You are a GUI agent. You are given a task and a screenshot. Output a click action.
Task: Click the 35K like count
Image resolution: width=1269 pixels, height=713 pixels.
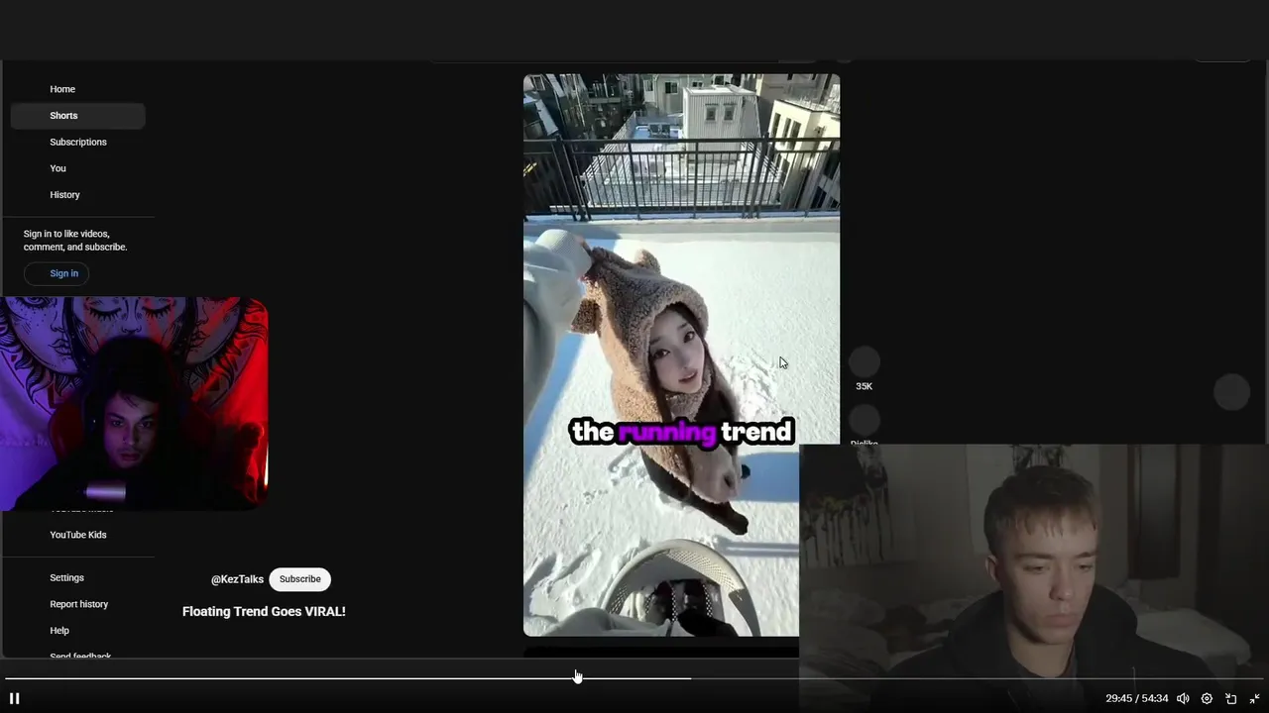[x=864, y=386]
